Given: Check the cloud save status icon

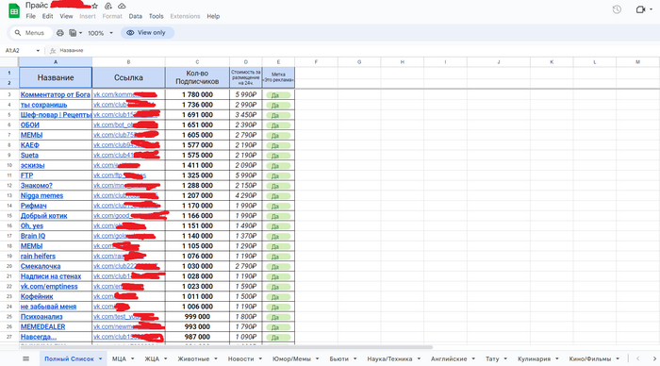Looking at the screenshot, I should coord(122,6).
